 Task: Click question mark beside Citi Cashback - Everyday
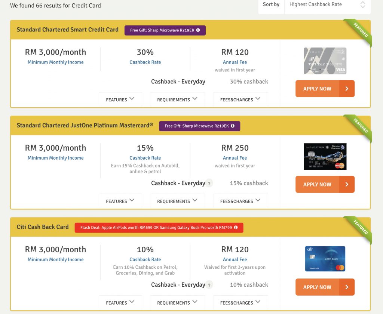(209, 285)
